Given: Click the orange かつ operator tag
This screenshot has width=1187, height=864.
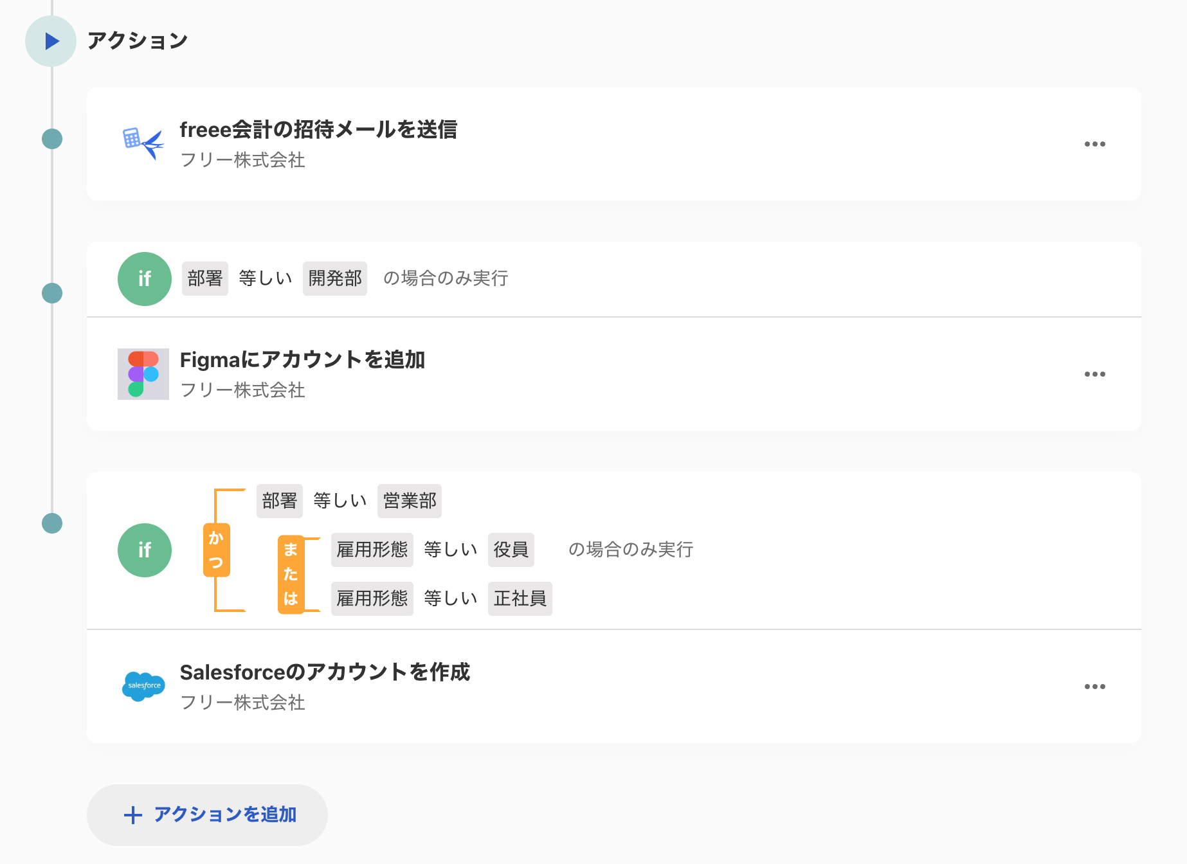Looking at the screenshot, I should [217, 550].
